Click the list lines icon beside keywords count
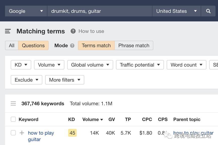Screen dimensions: 218x145 point(13,103)
